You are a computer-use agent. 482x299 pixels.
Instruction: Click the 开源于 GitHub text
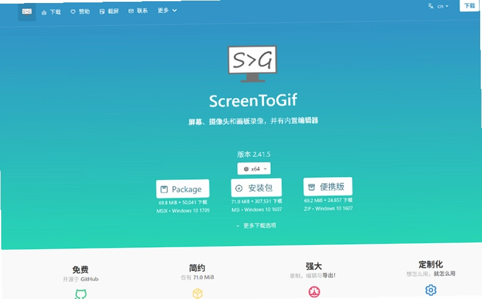[80, 279]
